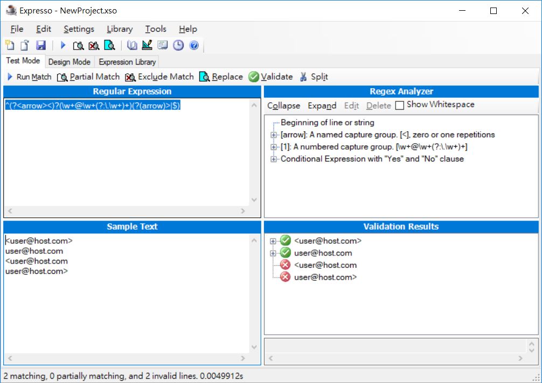Screen dimensions: 542x383
Task: Click red X icon beside user@host.com> result
Action: 286,276
